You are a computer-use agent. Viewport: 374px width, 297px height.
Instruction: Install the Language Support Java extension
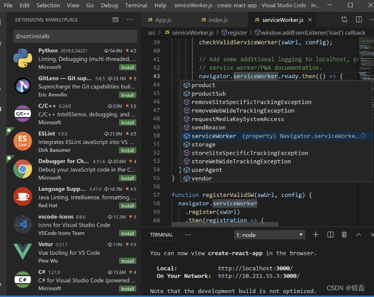click(x=127, y=206)
